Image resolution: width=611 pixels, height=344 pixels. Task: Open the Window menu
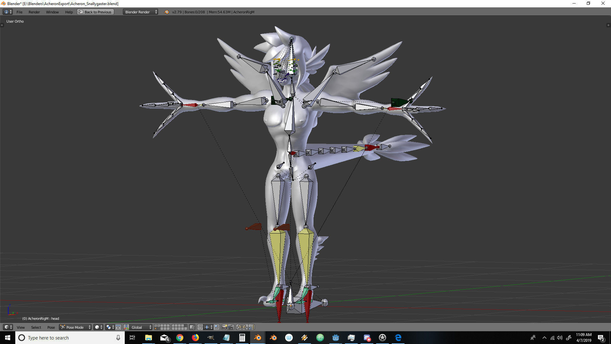coord(52,12)
